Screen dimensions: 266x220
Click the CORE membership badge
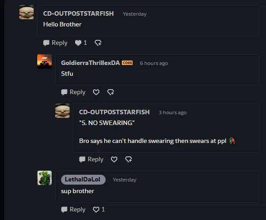[x=127, y=63]
